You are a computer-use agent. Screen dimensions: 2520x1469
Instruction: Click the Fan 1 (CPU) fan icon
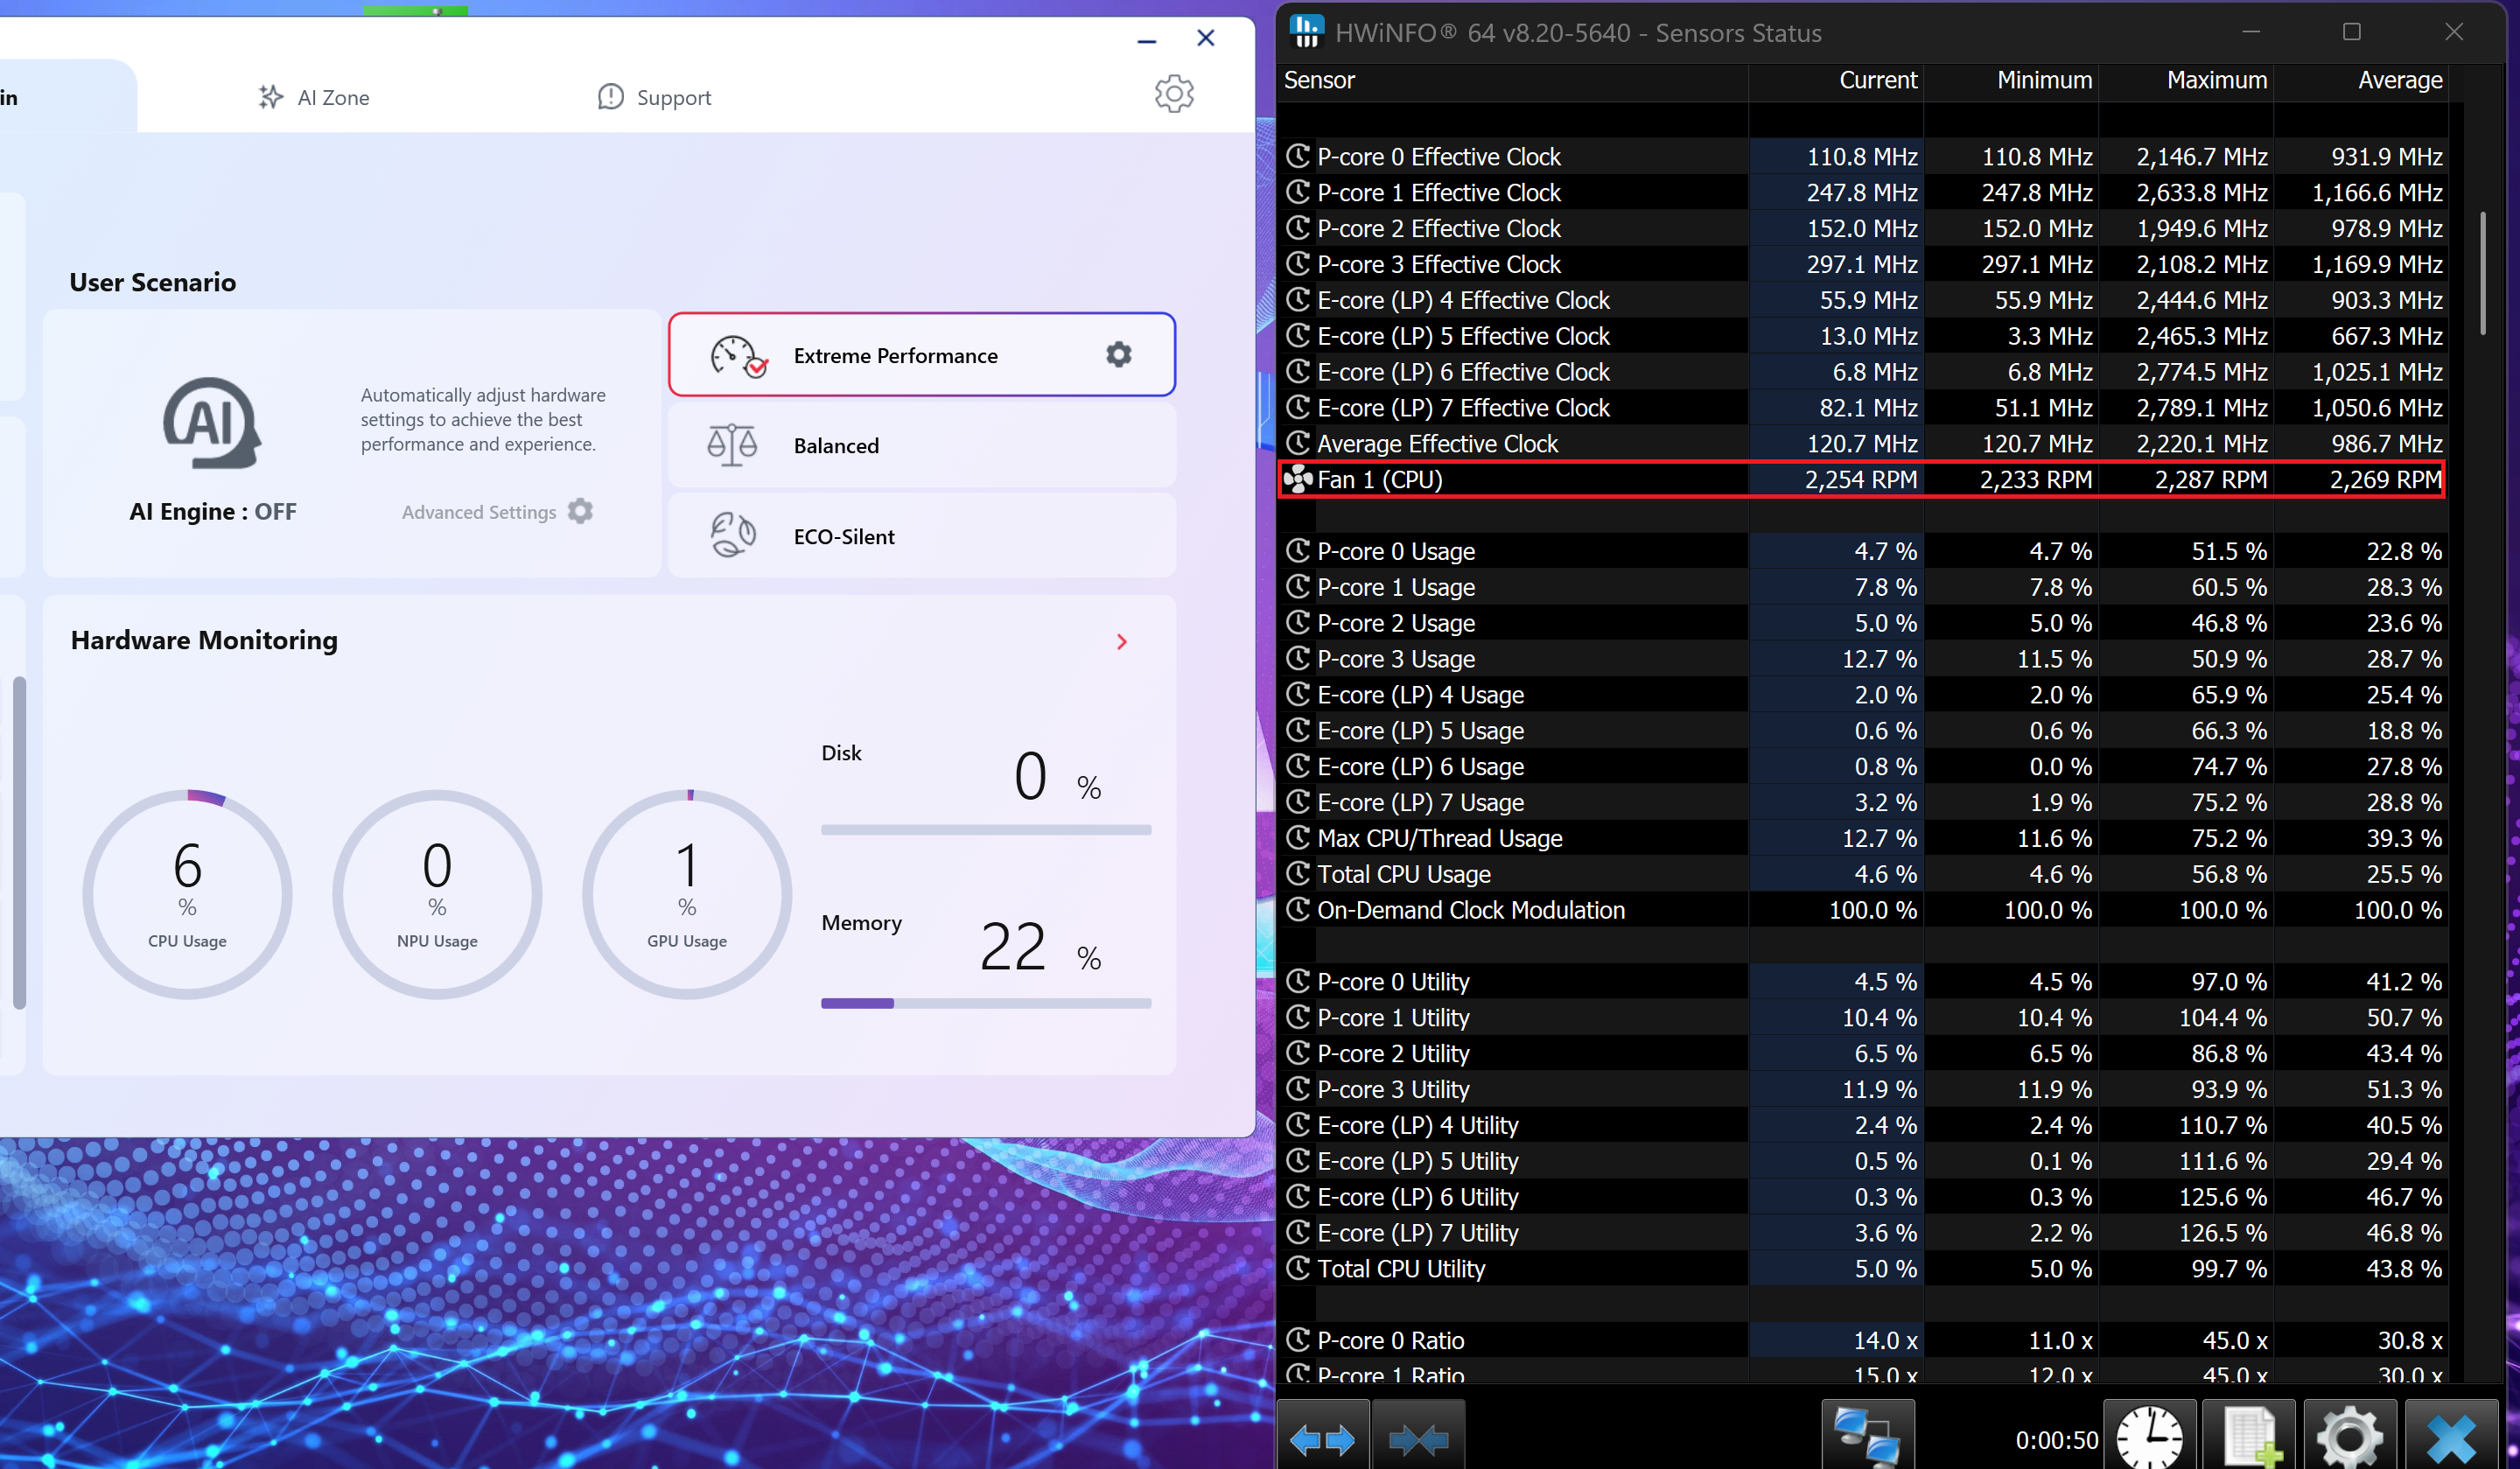[x=1298, y=479]
